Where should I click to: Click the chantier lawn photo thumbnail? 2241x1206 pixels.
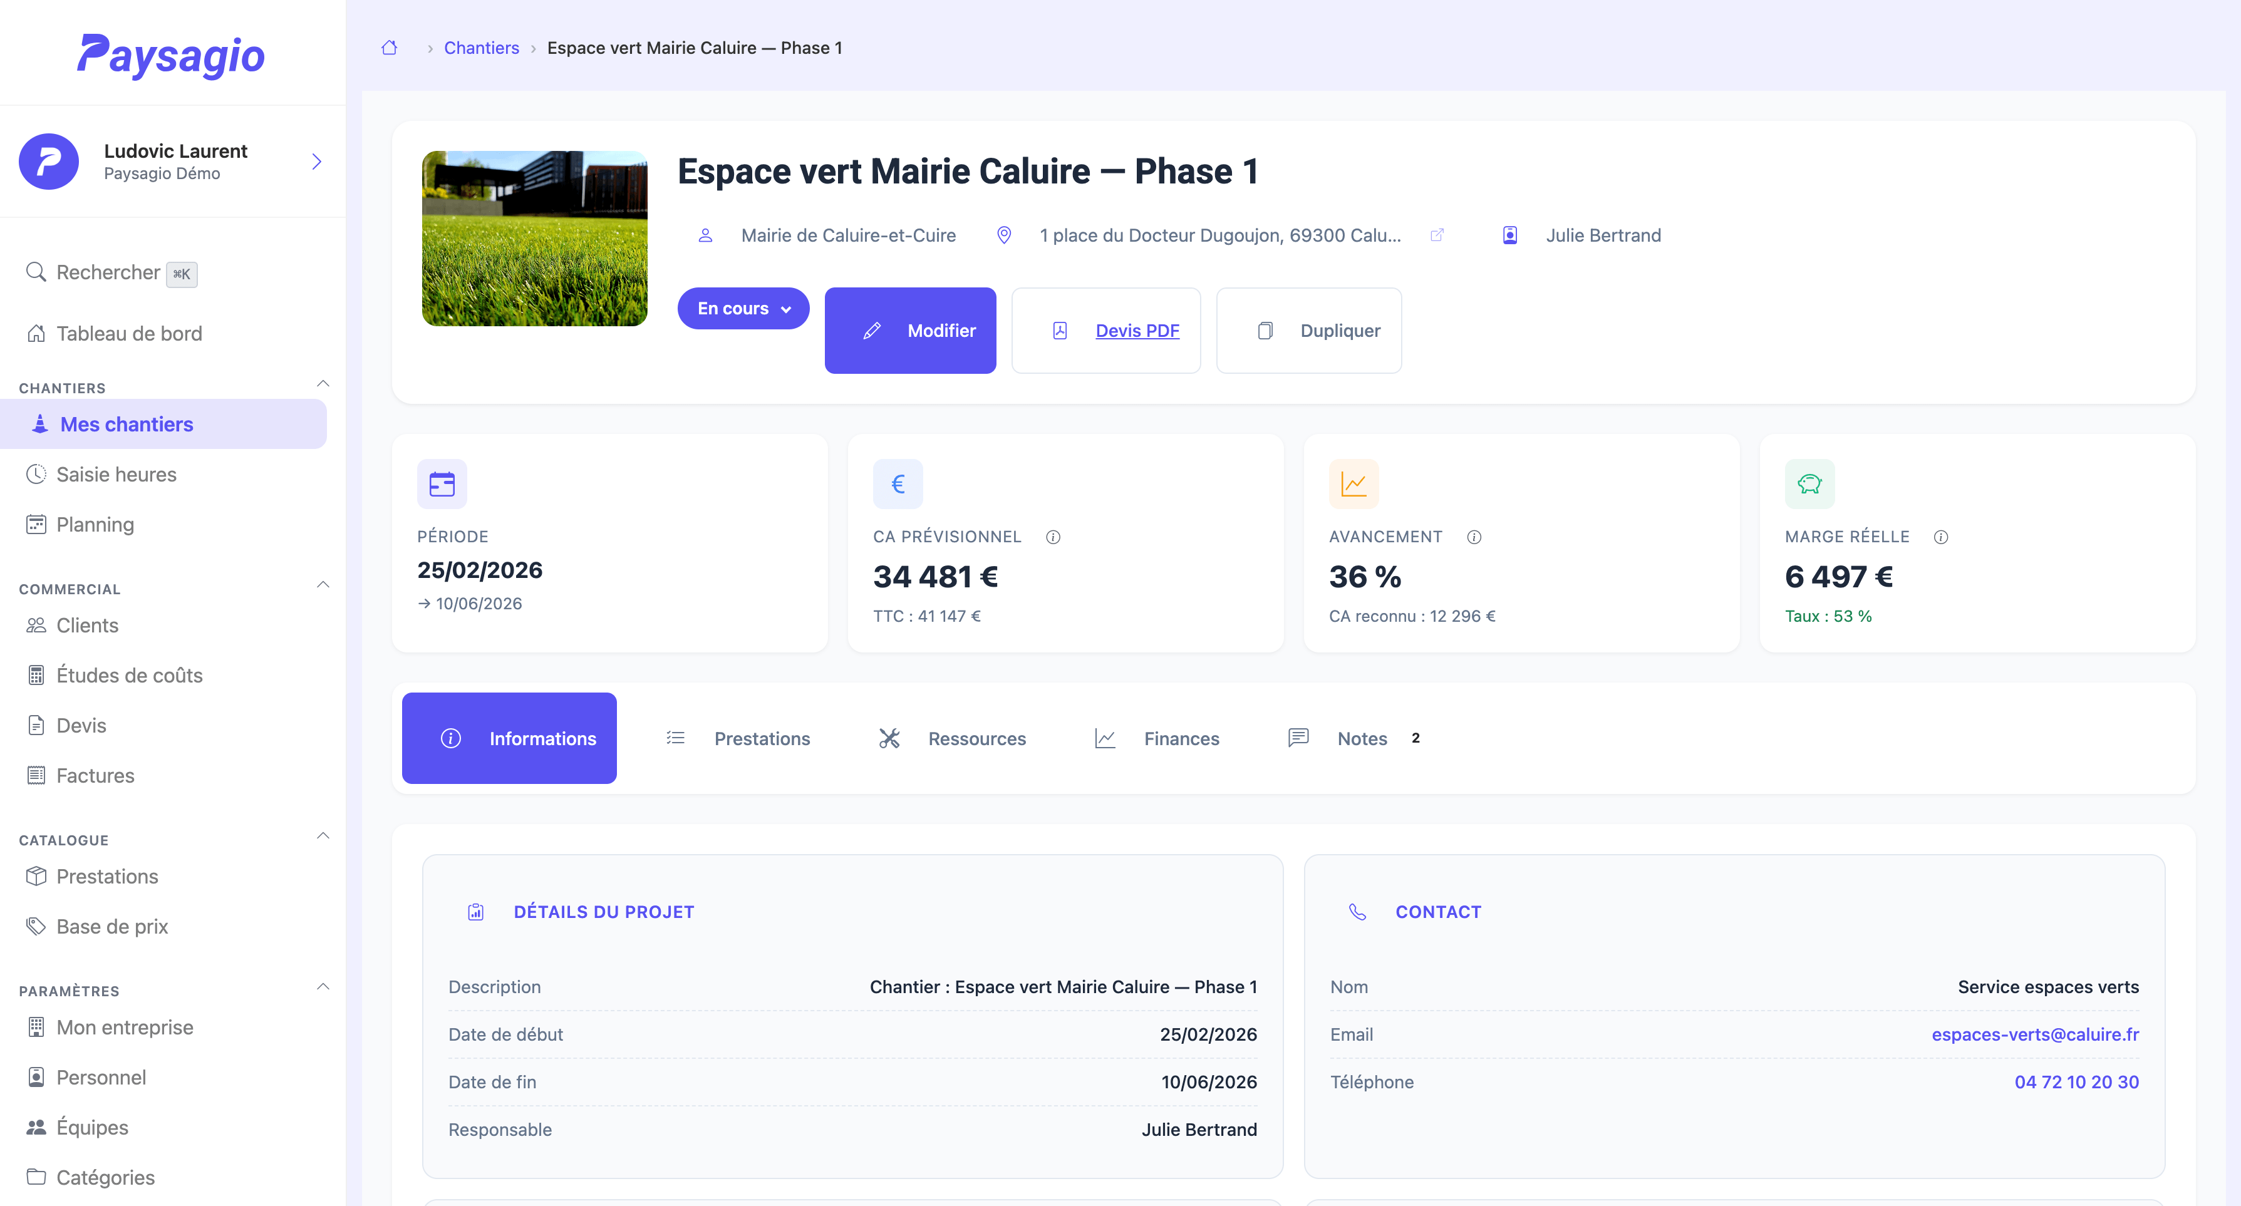click(x=534, y=238)
